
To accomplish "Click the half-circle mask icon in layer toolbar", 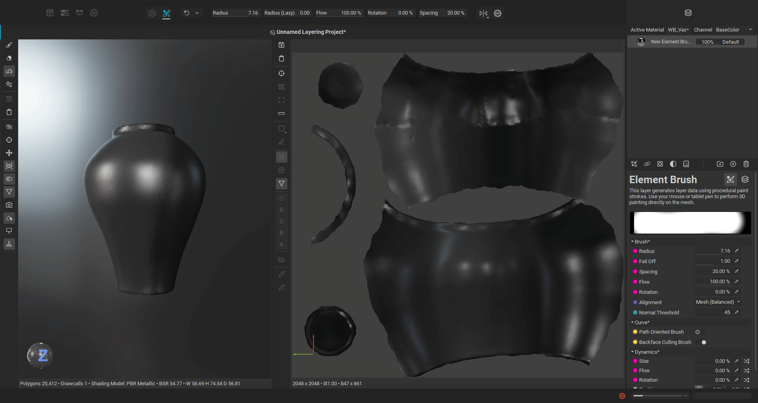I will pos(673,164).
